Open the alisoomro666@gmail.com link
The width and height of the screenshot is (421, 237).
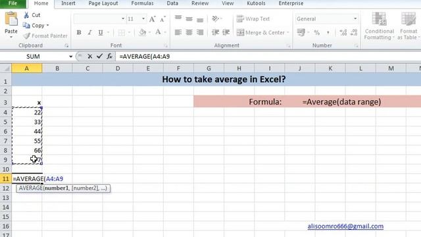[345, 226]
